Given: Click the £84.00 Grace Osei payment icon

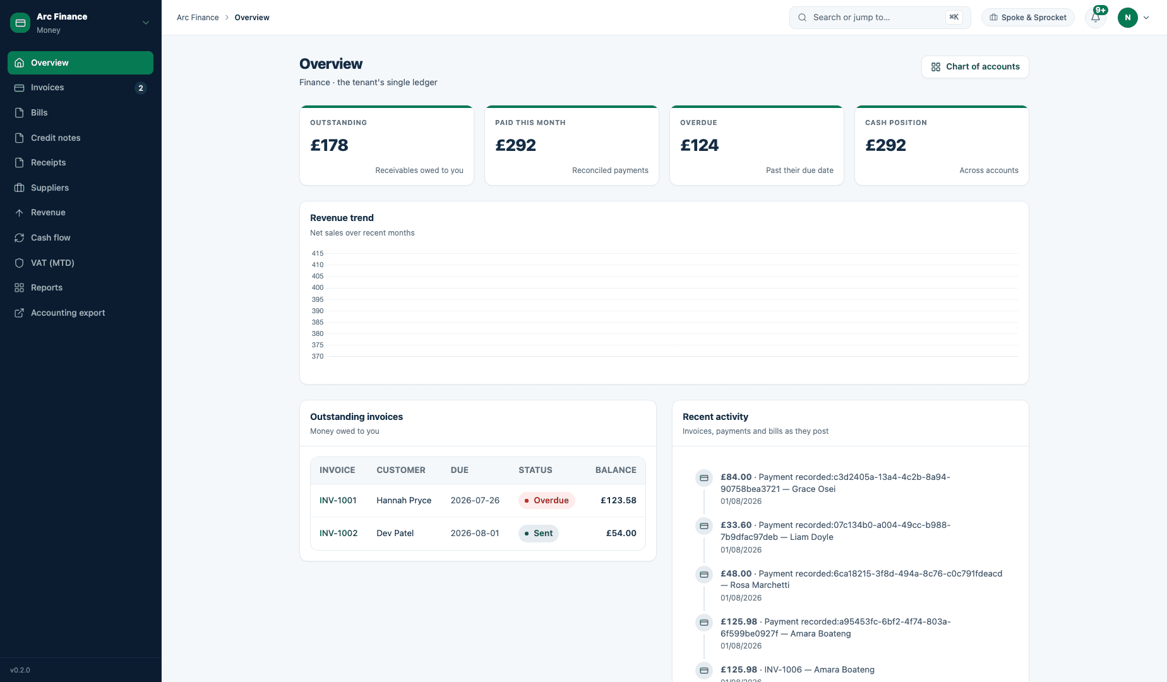Looking at the screenshot, I should (704, 478).
